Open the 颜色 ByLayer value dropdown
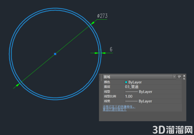This screenshot has height=135, width=194. (153, 82)
